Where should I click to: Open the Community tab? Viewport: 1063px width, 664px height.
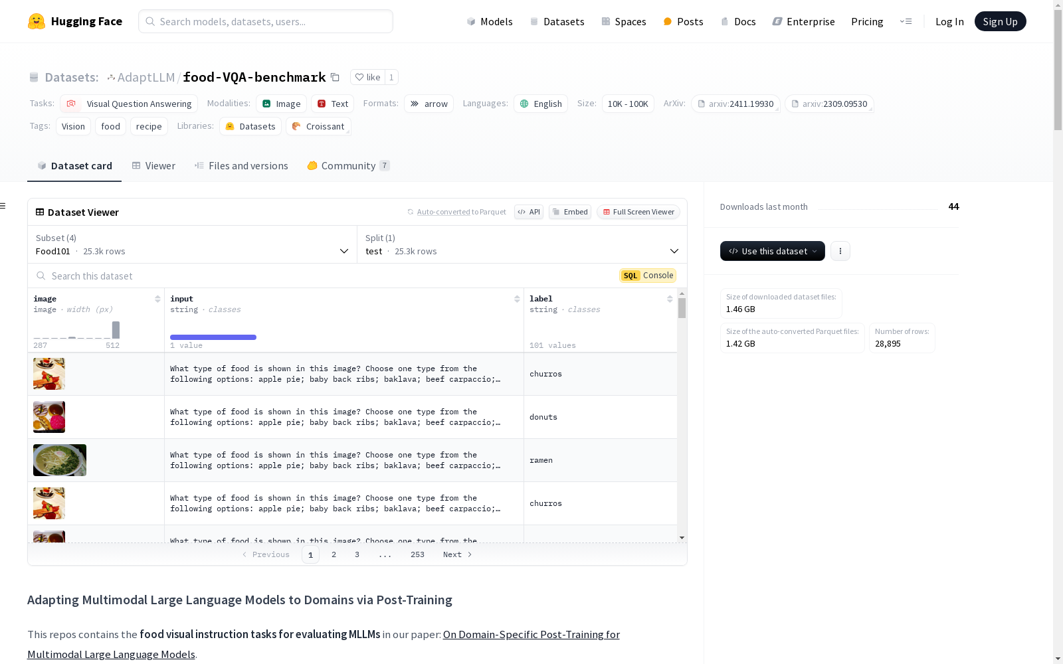click(348, 166)
